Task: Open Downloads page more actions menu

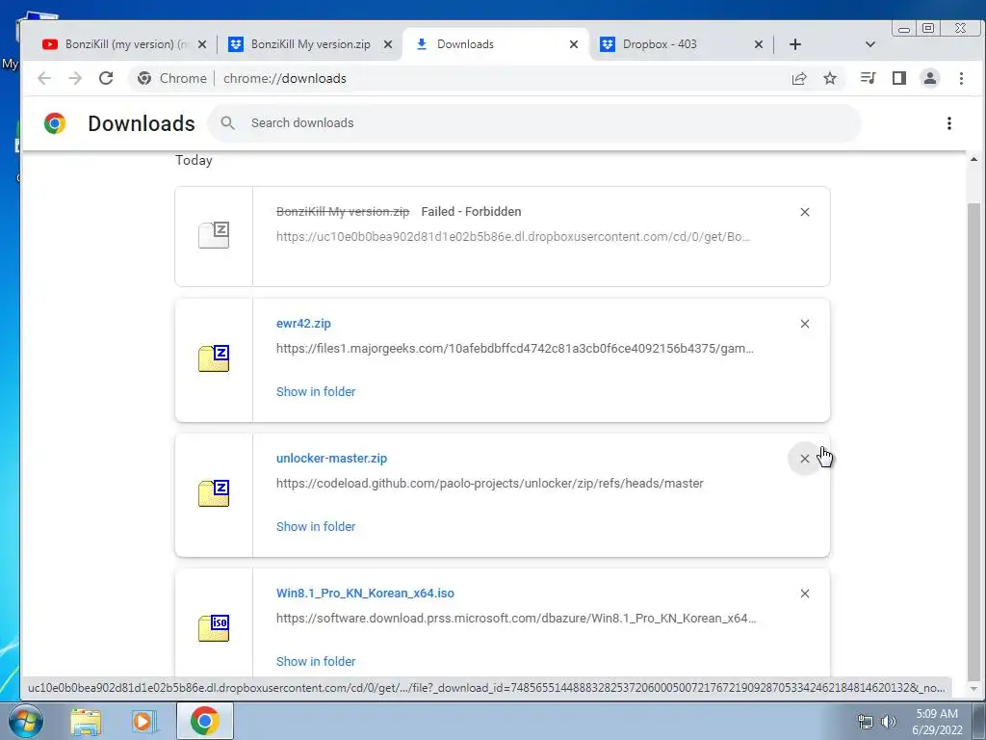Action: 948,123
